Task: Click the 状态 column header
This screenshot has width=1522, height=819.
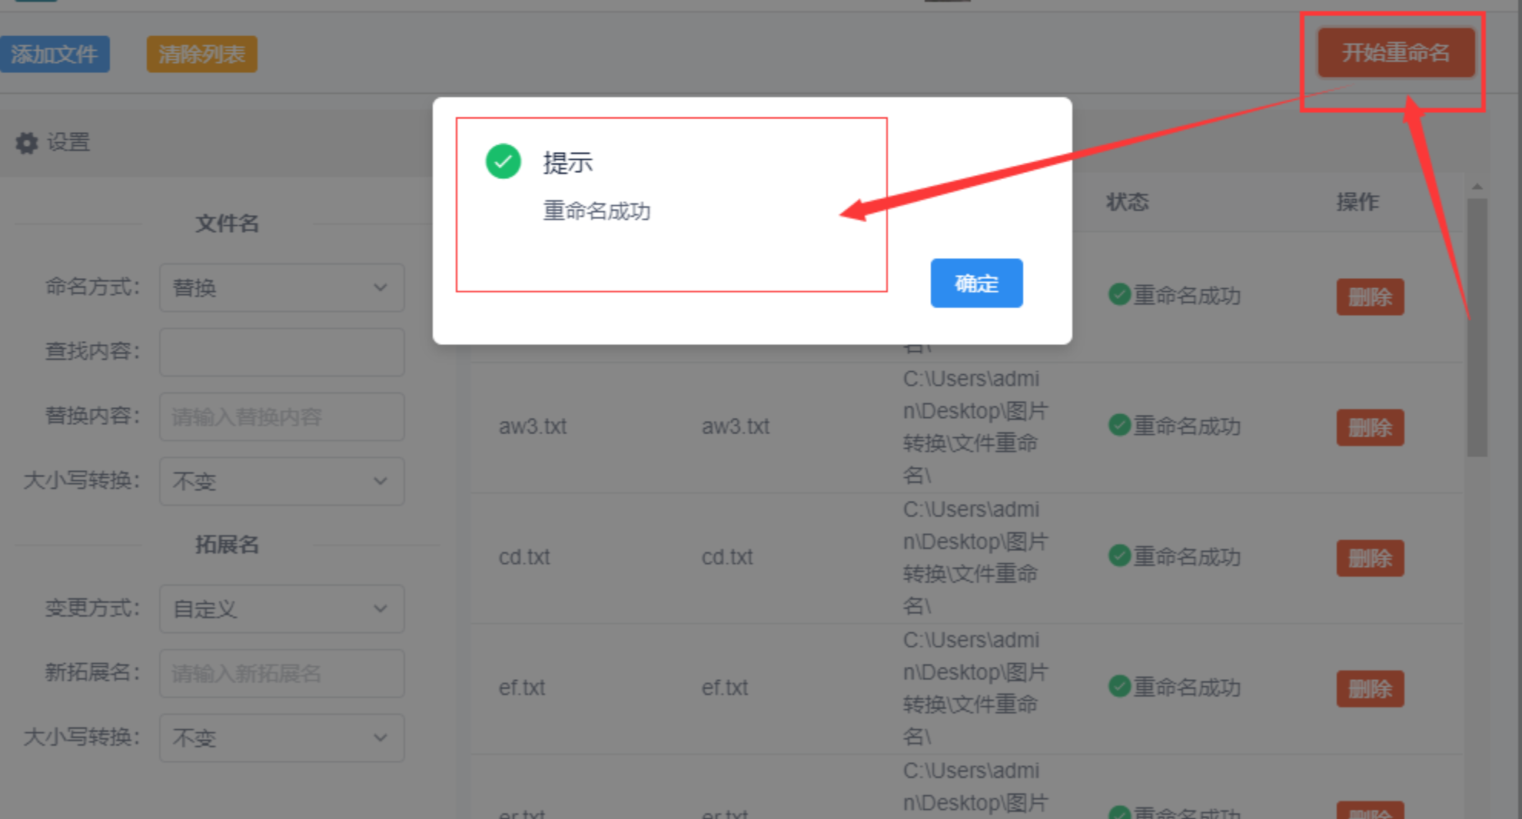Action: [x=1127, y=202]
